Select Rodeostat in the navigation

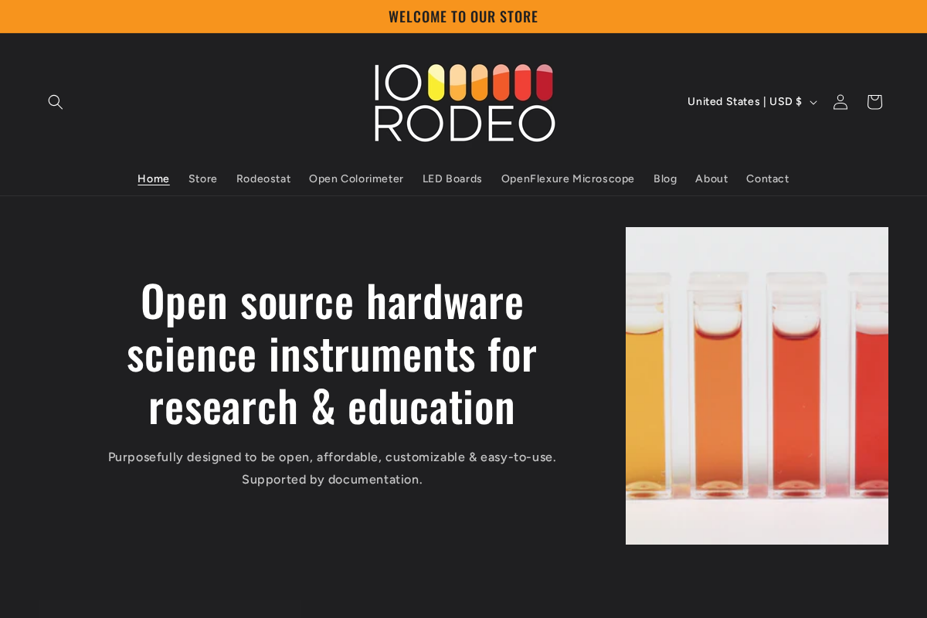coord(263,178)
